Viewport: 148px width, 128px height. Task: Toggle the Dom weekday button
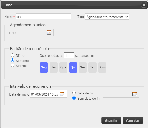102,67
